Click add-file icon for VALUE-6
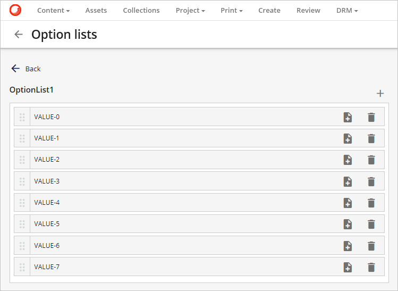This screenshot has width=398, height=291. [348, 246]
